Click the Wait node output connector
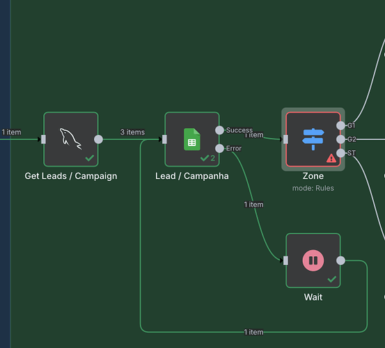This screenshot has width=385, height=348. (x=340, y=260)
